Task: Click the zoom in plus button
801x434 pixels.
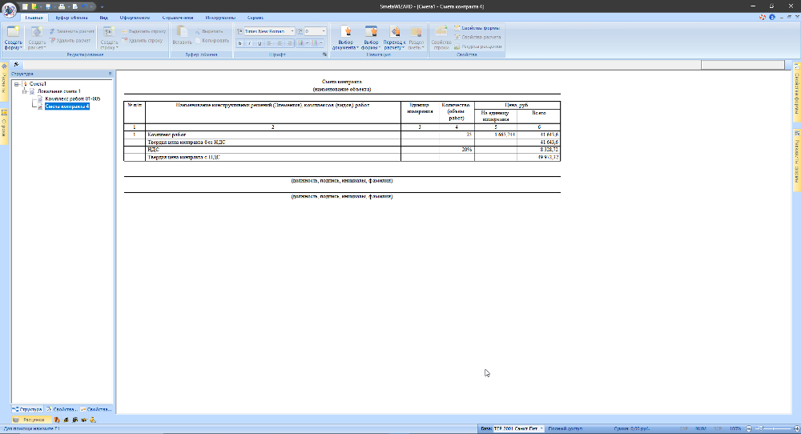Action: pos(796,429)
